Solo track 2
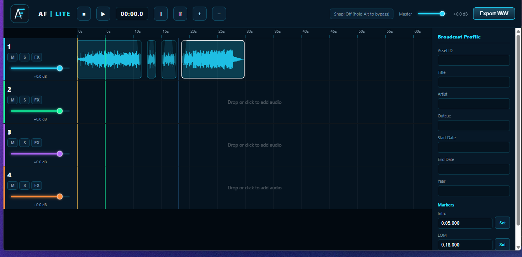The height and width of the screenshot is (257, 522). click(x=24, y=100)
